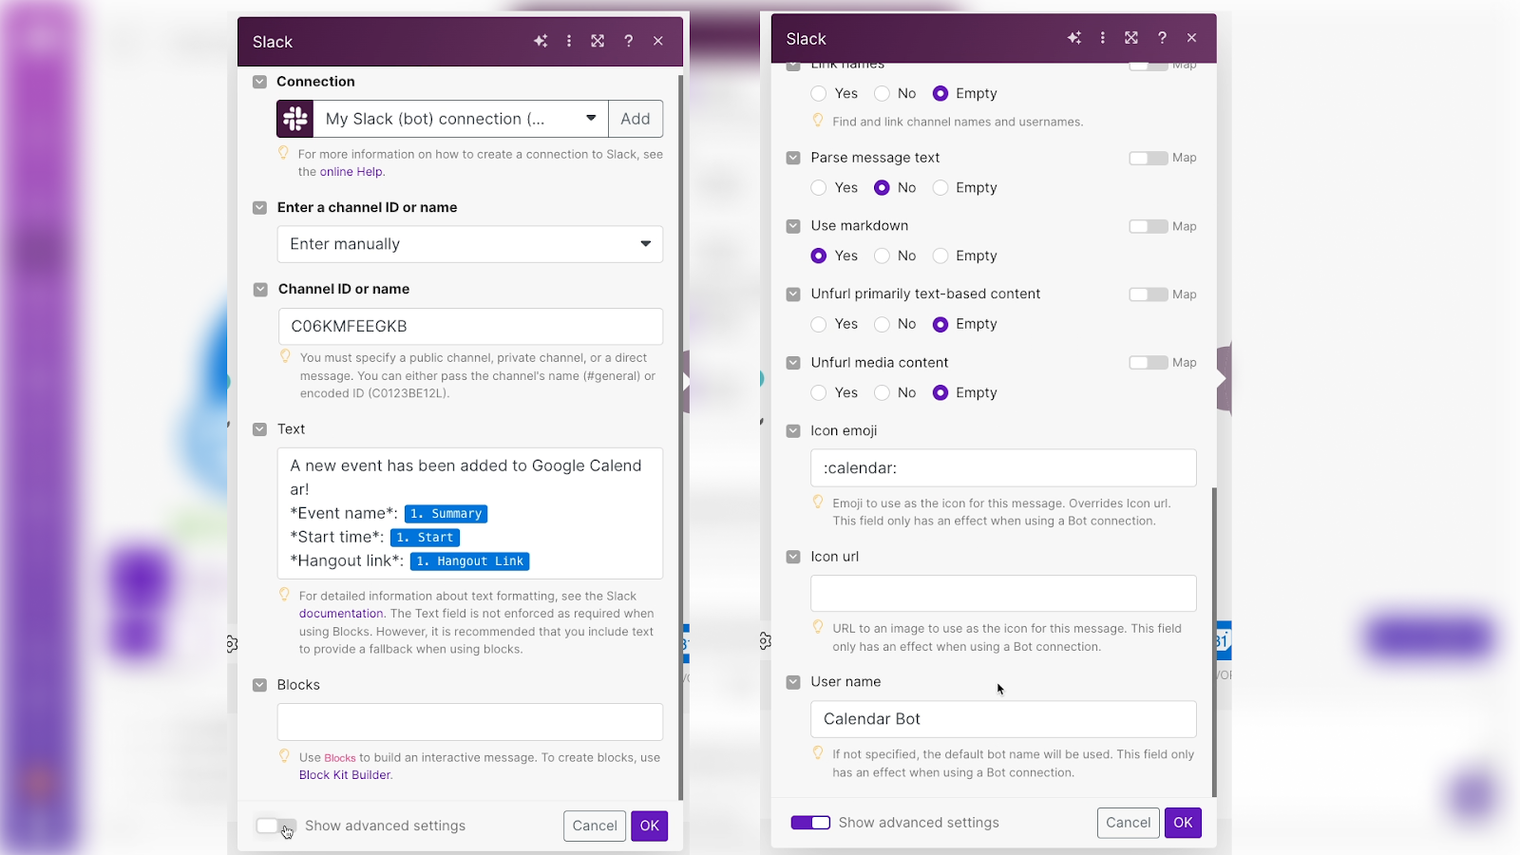This screenshot has height=855, width=1520.
Task: Select No for Unfurl primarily text-based content
Action: (882, 324)
